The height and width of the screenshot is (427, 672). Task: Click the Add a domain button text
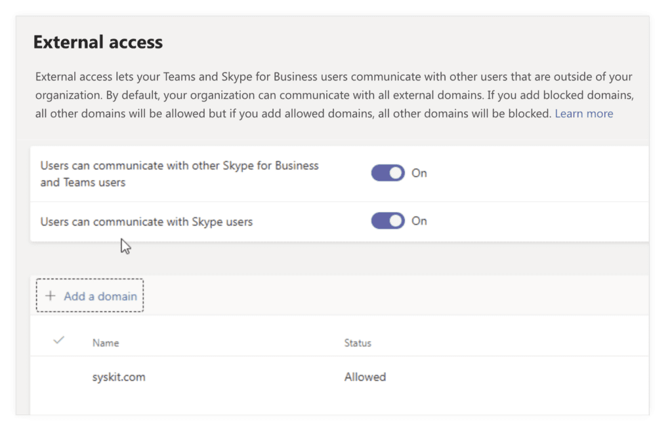click(x=100, y=296)
